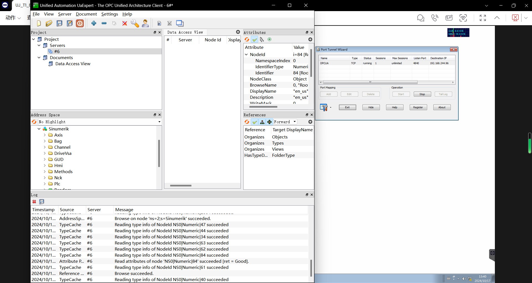The image size is (532, 283).
Task: Expand the Plc folder
Action: [45, 184]
